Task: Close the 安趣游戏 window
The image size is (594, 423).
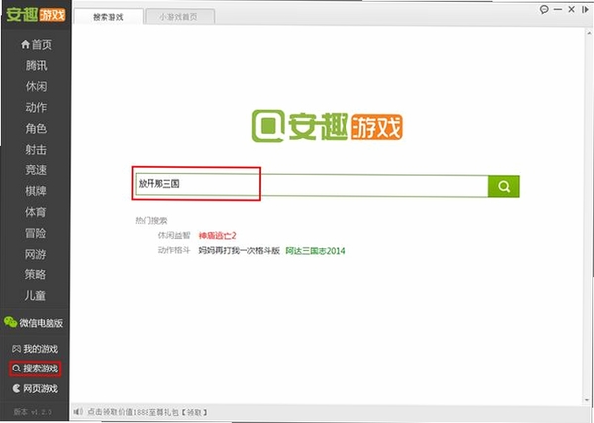Action: (x=571, y=10)
